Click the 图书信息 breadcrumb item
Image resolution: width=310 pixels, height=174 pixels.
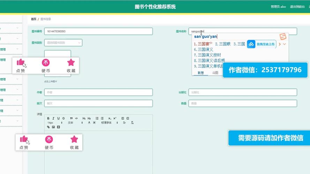point(46,19)
